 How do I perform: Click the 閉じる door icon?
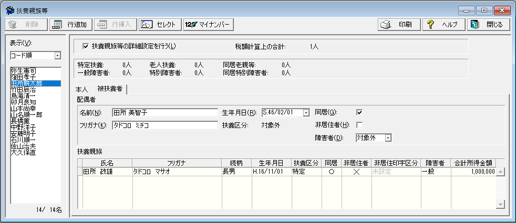click(x=474, y=25)
